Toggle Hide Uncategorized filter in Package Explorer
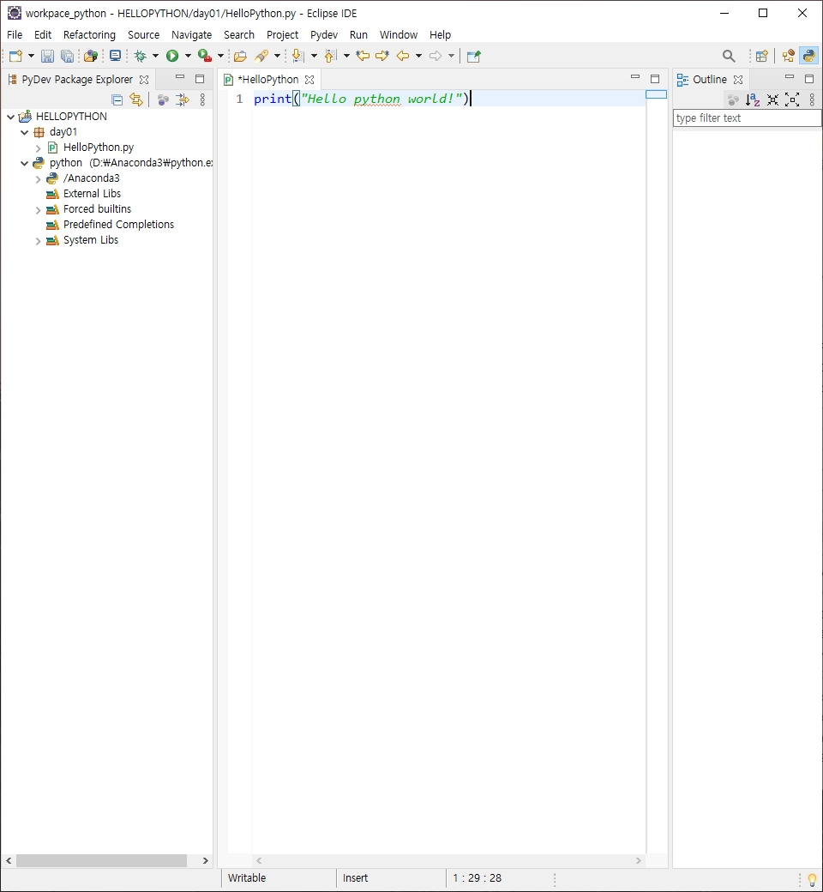The image size is (823, 892). [x=183, y=100]
